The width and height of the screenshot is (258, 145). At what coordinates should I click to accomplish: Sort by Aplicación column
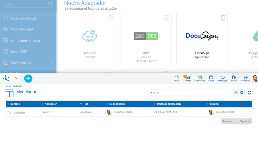point(51,104)
